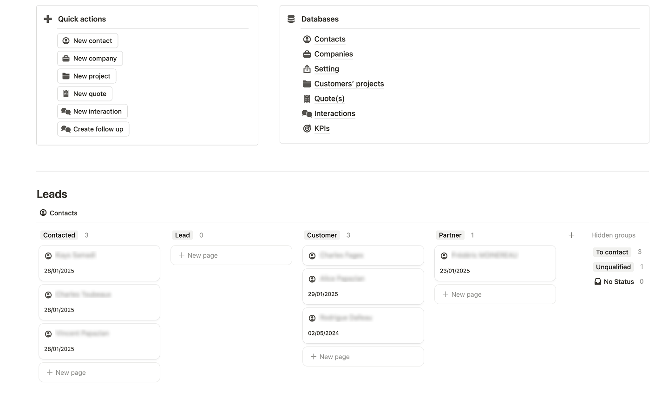This screenshot has height=393, width=668.
Task: Expand the hidden Unqualified group
Action: pyautogui.click(x=613, y=267)
